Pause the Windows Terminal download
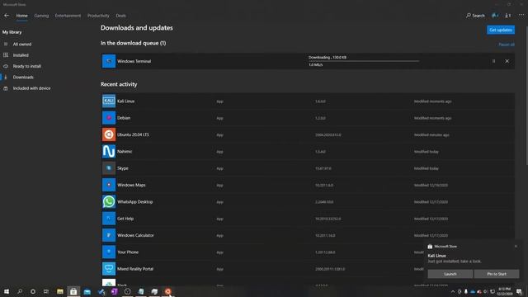 [493, 61]
